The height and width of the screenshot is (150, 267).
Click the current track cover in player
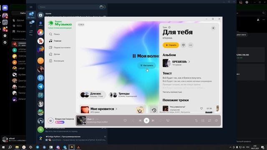pos(81,120)
